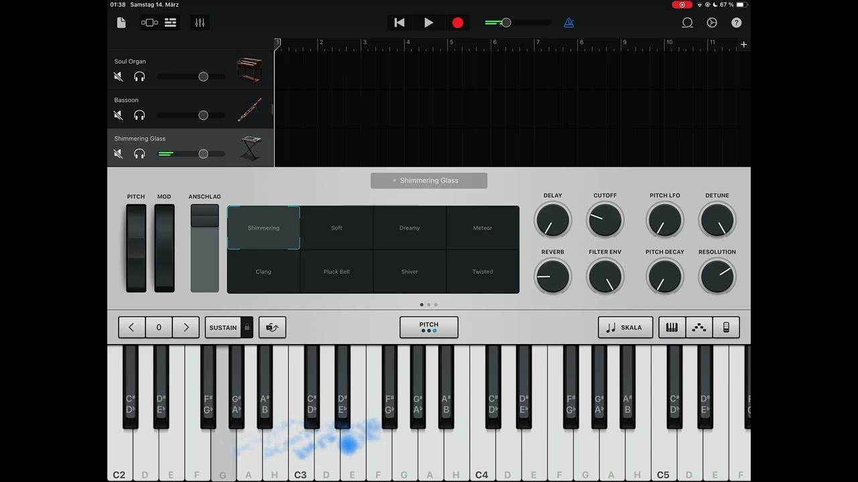Viewport: 858px width, 482px height.
Task: Solo the Bassoon track
Action: coord(139,115)
